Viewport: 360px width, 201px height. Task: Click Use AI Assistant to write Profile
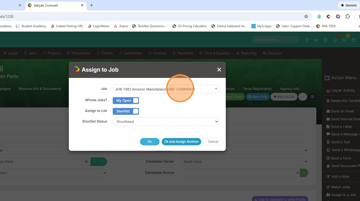280,199
